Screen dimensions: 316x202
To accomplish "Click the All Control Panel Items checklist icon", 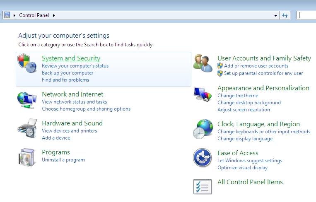I will (203, 186).
